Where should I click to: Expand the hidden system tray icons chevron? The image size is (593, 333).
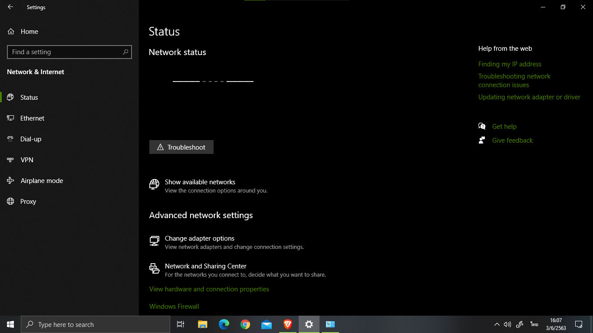click(497, 324)
